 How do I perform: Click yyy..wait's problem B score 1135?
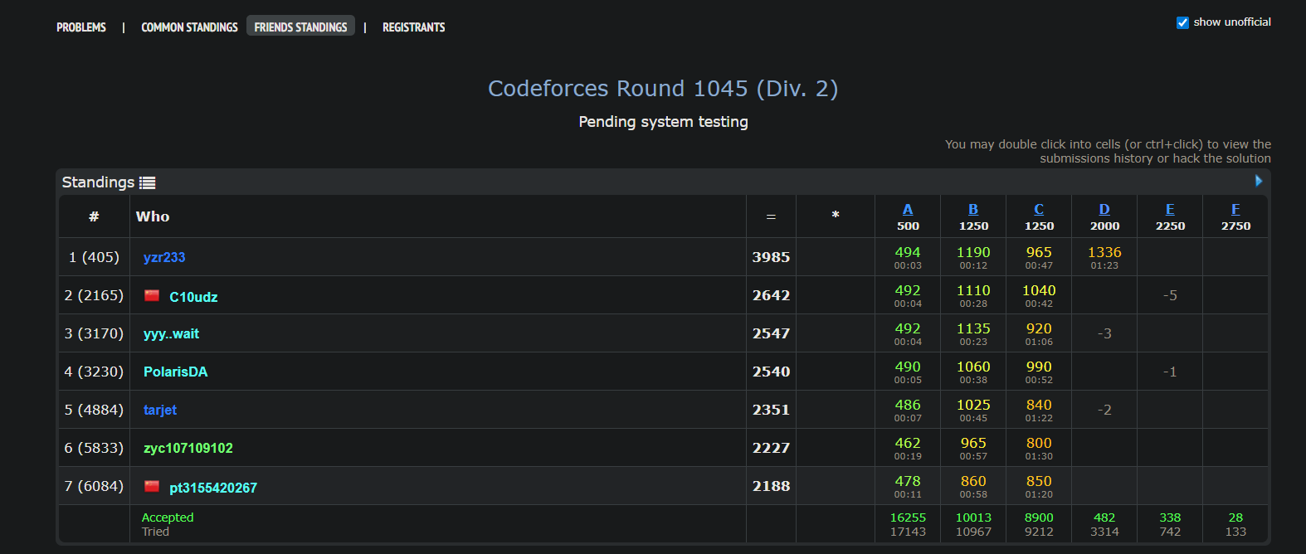973,328
